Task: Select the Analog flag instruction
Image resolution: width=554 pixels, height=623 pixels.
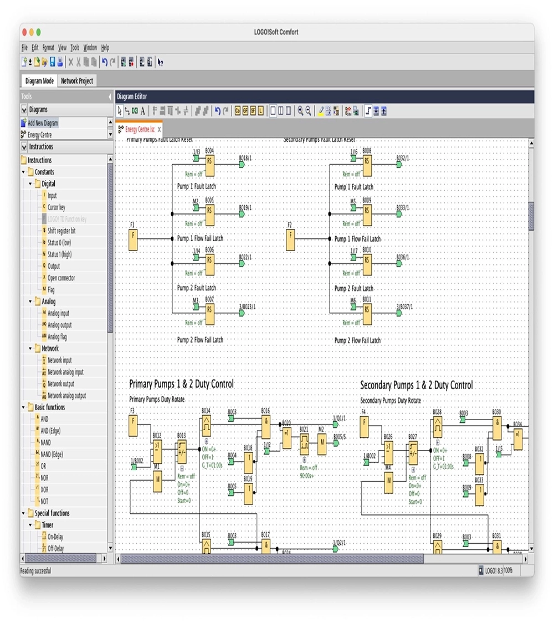Action: [x=57, y=337]
